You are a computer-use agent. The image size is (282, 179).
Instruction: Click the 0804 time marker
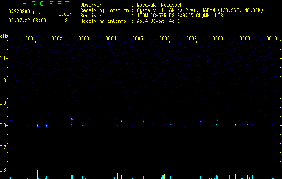[111, 38]
